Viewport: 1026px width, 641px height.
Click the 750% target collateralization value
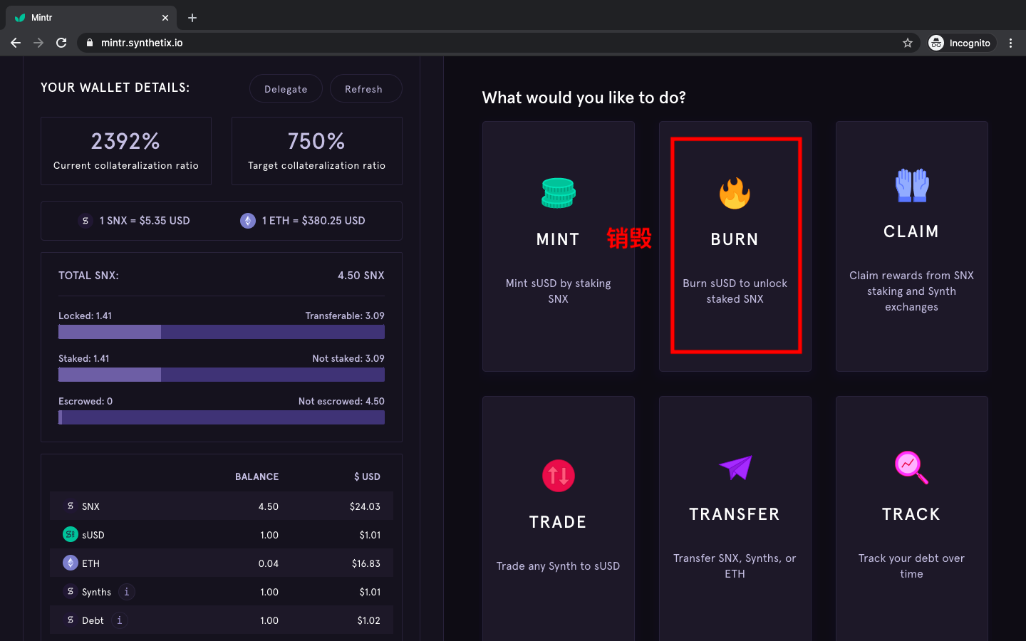click(x=316, y=141)
